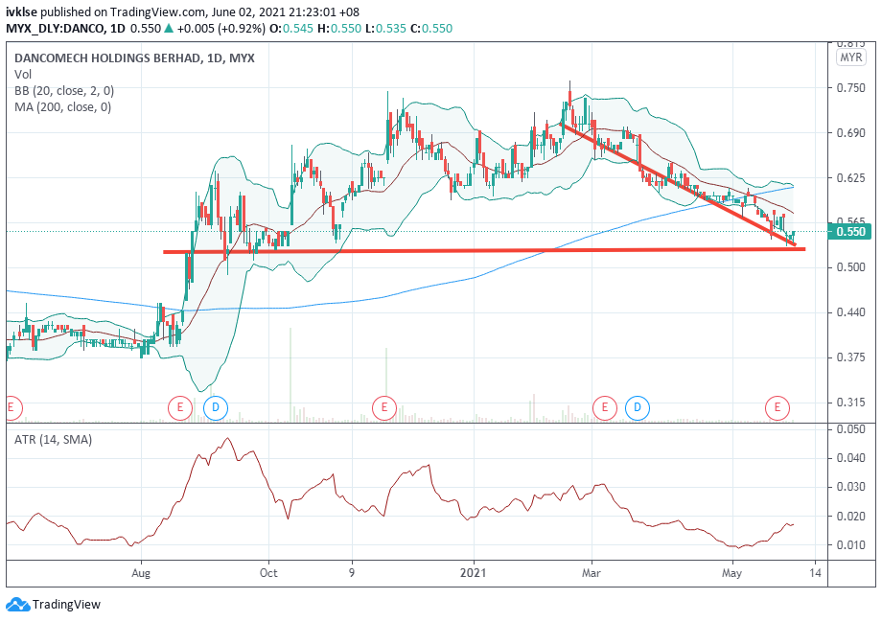Select the red descending trendline drawing
Image resolution: width=882 pixels, height=622 pixels.
678,184
